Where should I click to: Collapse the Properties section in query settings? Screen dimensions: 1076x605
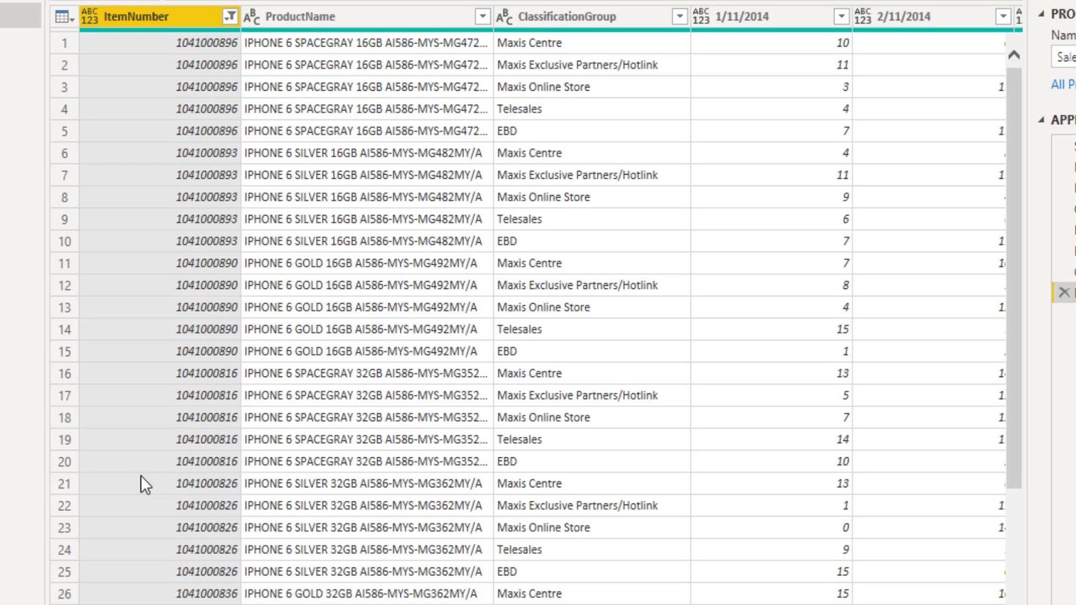click(x=1041, y=14)
